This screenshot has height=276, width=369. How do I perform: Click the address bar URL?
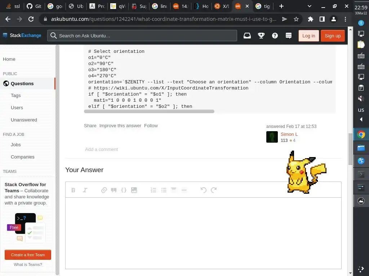pyautogui.click(x=163, y=19)
